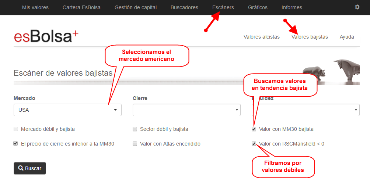
Task: Go to Valores bajistas
Action: [x=310, y=37]
